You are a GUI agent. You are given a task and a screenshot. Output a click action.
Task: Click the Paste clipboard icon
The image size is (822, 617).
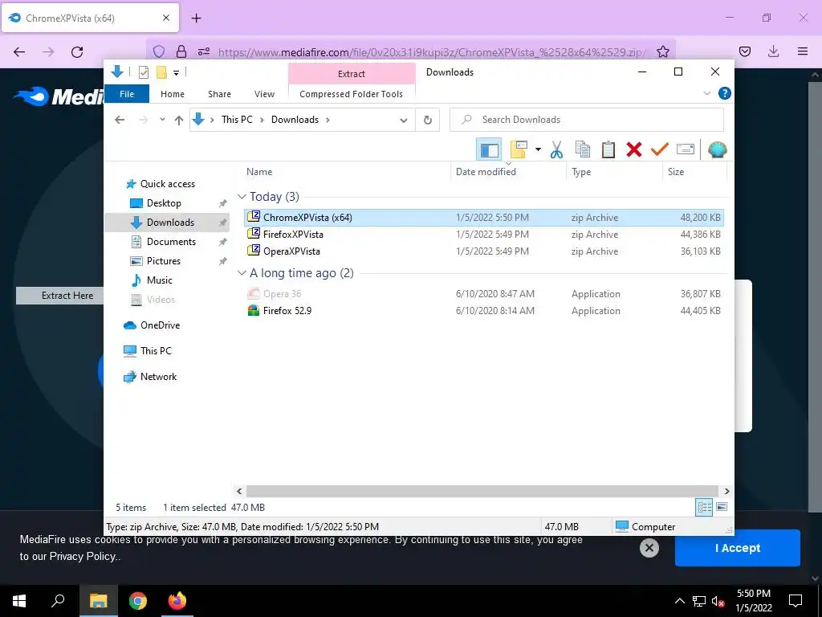click(x=608, y=150)
